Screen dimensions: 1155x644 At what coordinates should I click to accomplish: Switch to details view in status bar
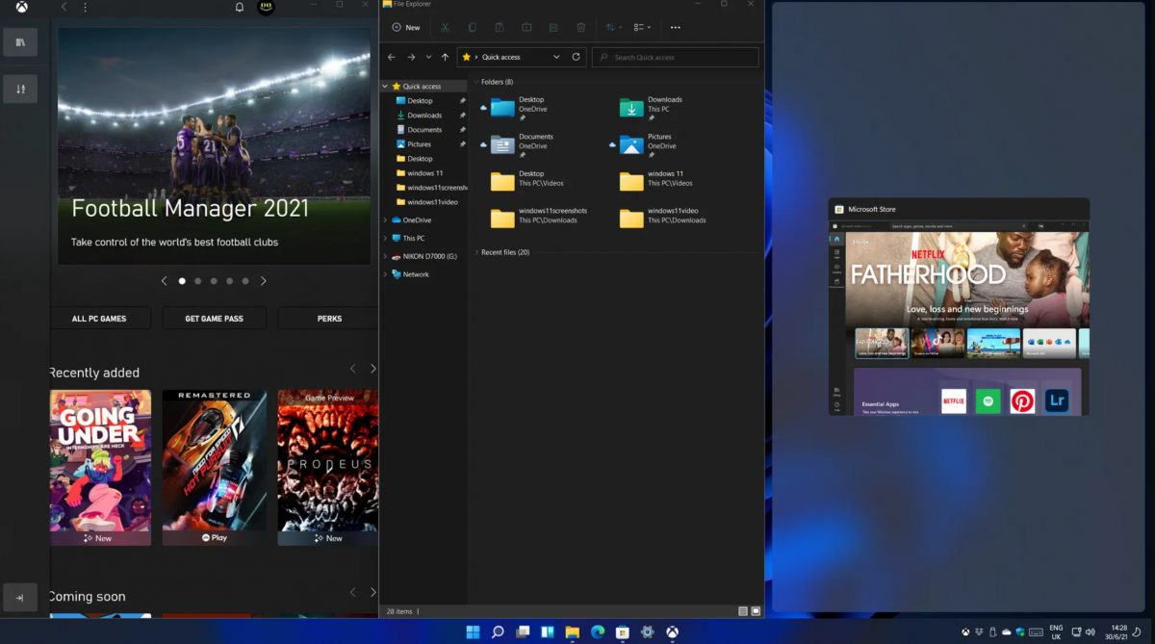[742, 611]
